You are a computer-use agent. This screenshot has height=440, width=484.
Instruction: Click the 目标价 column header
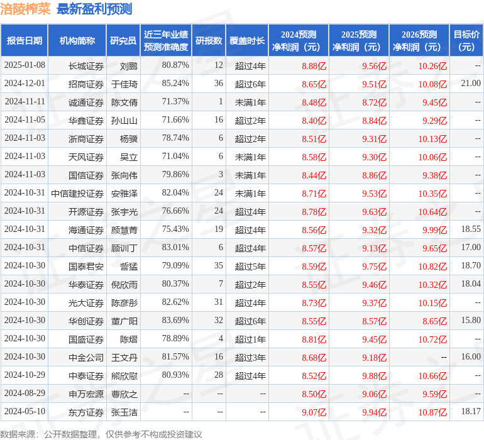[466, 40]
